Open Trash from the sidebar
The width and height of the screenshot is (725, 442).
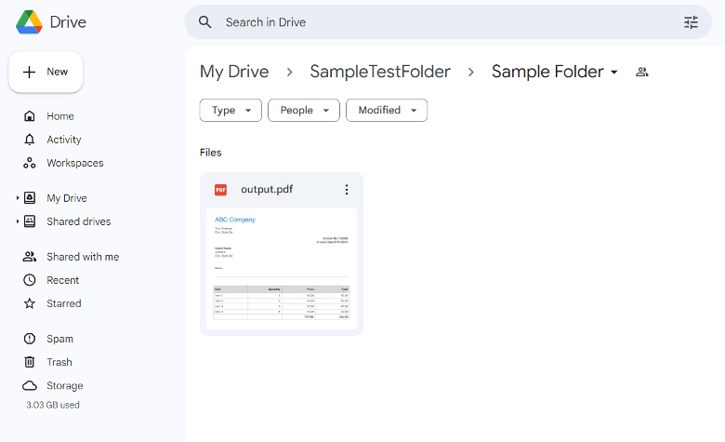point(59,362)
